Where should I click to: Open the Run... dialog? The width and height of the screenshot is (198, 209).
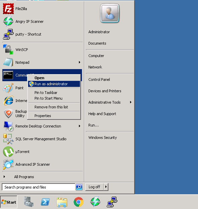pyautogui.click(x=93, y=125)
